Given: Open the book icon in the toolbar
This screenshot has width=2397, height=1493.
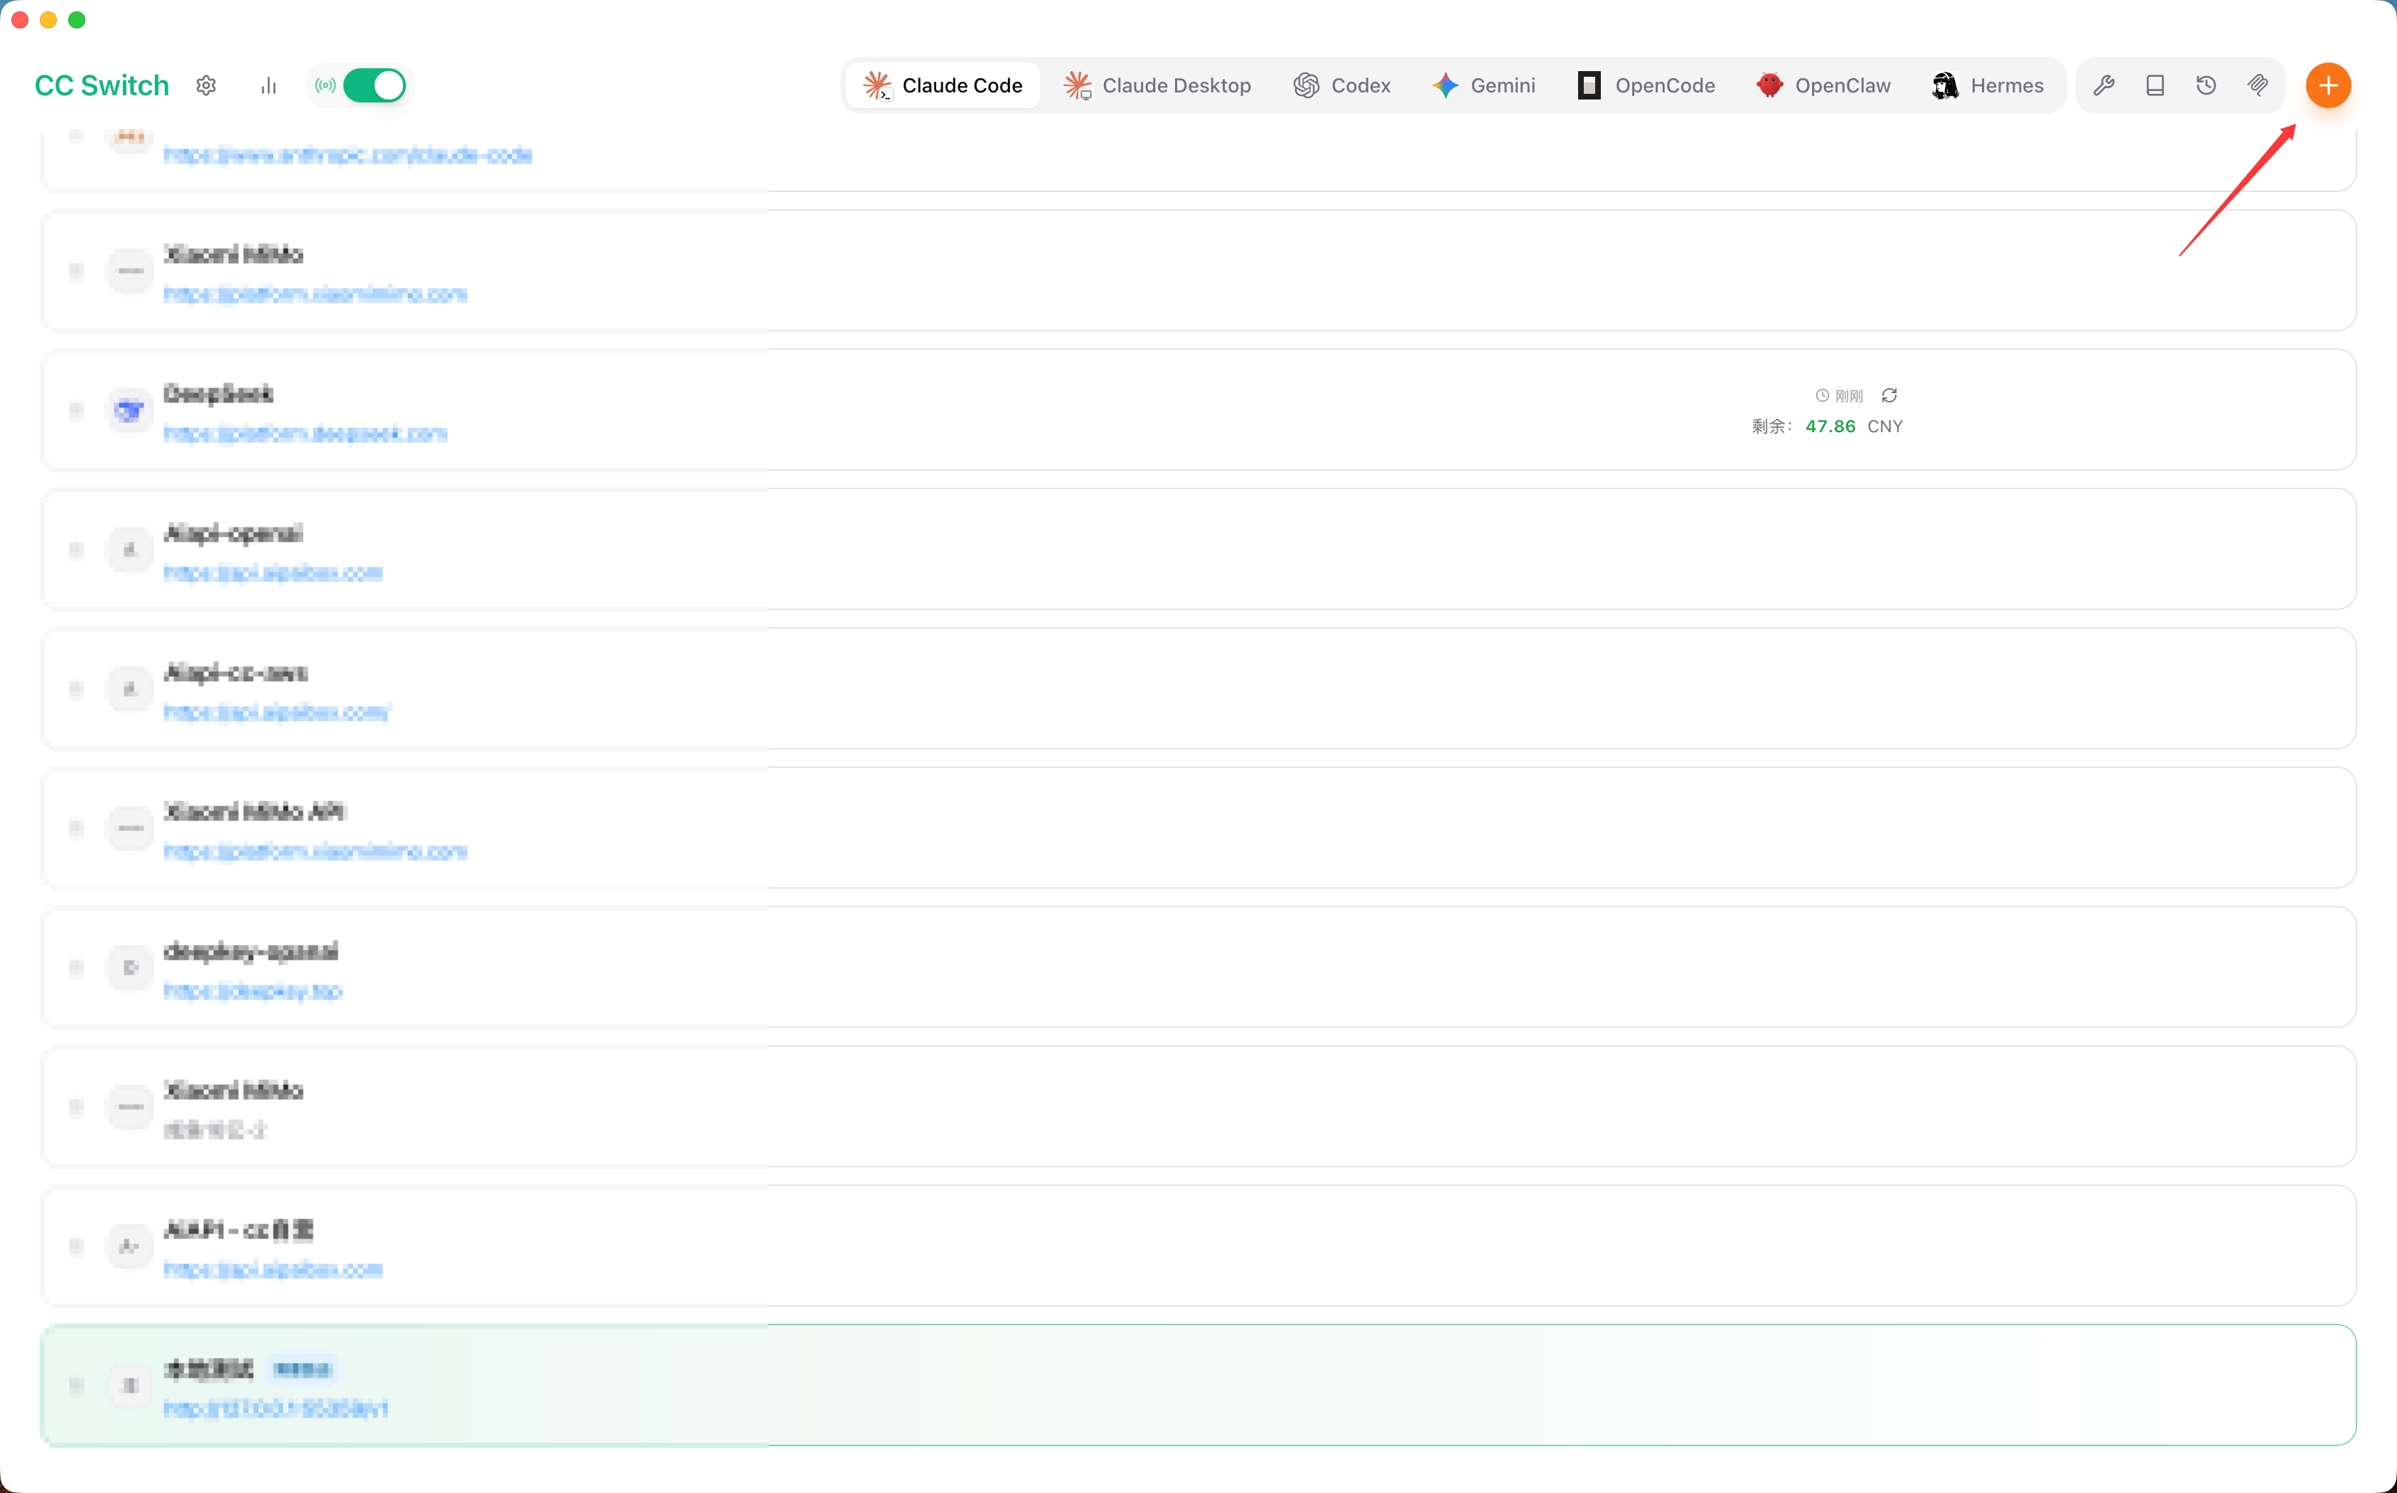Looking at the screenshot, I should [2155, 86].
